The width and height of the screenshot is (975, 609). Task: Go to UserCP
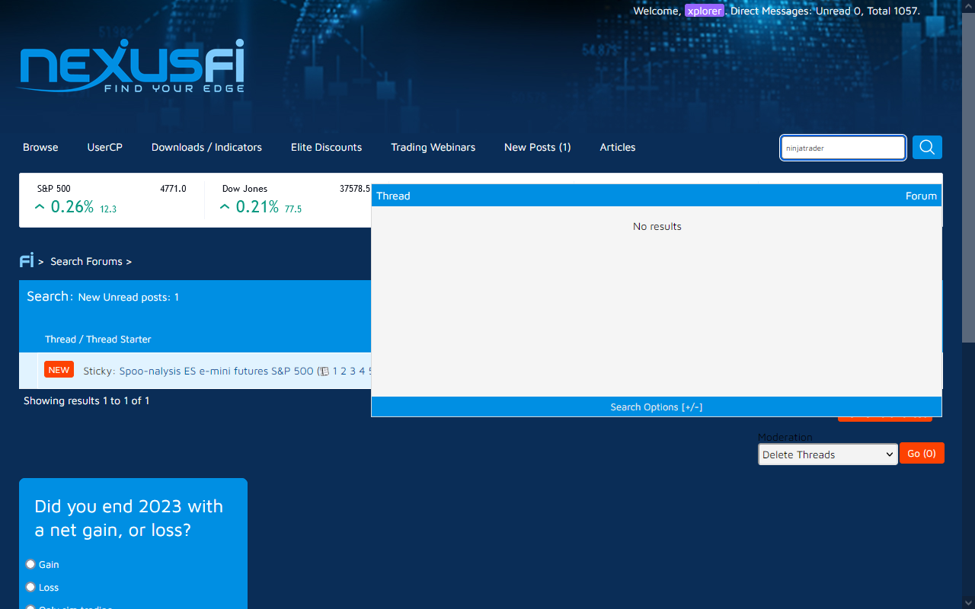pos(105,147)
